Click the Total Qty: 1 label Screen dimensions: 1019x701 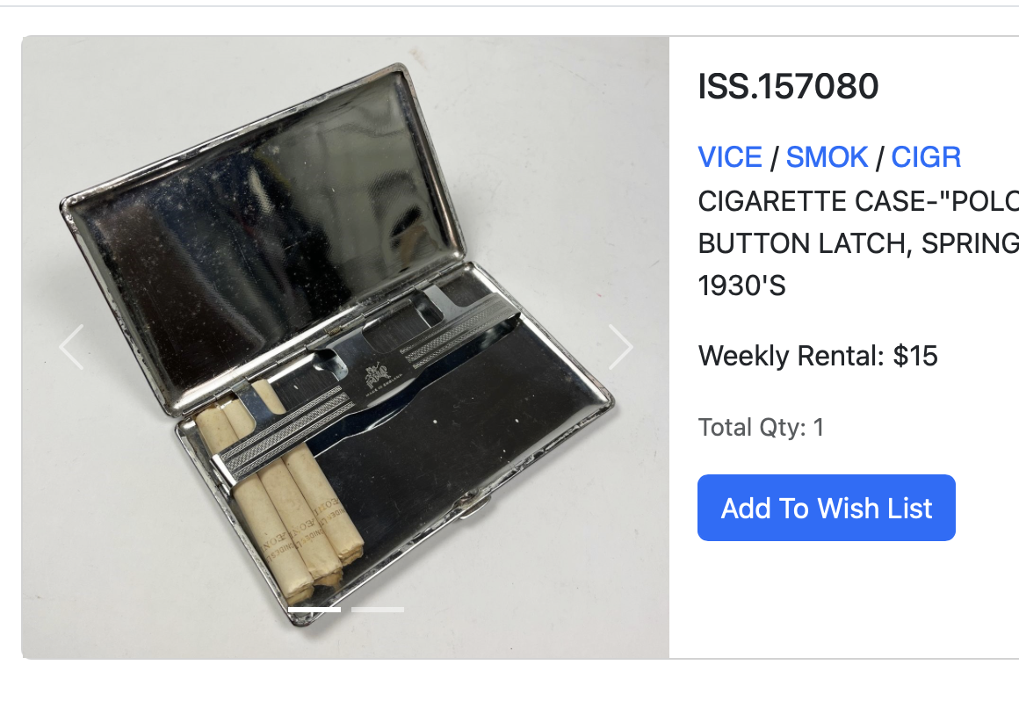(x=761, y=428)
